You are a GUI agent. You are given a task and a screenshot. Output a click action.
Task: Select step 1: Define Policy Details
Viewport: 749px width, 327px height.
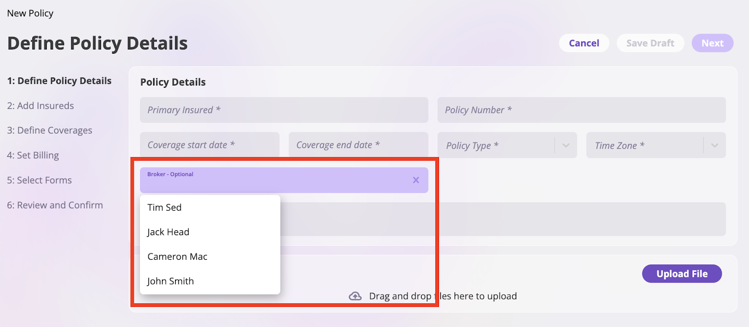(59, 81)
